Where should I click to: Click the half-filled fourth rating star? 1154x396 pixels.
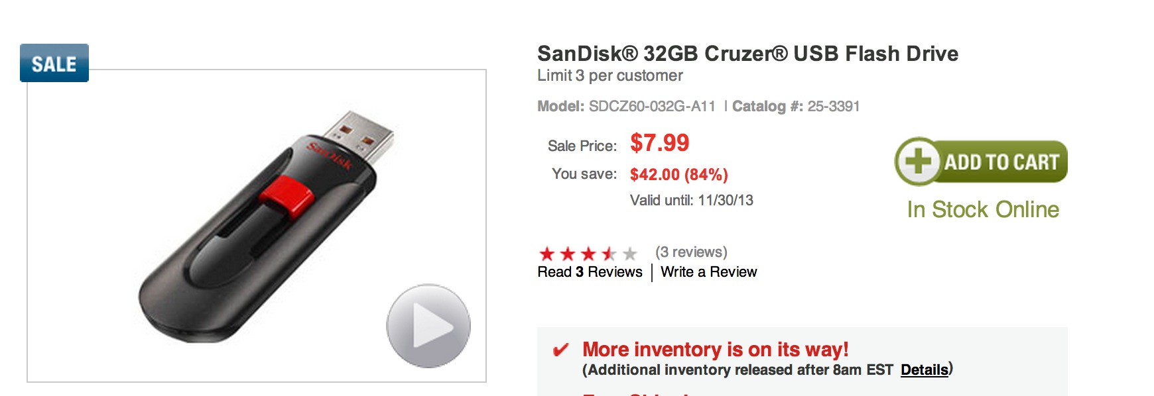609,254
